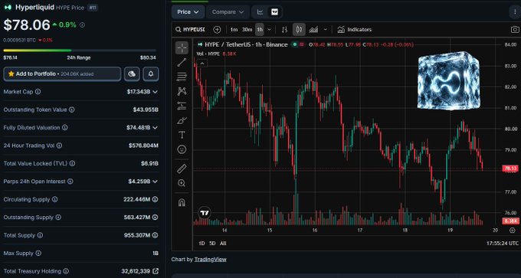Set a price alert with bell icon
This screenshot has height=278, width=521.
pyautogui.click(x=150, y=74)
